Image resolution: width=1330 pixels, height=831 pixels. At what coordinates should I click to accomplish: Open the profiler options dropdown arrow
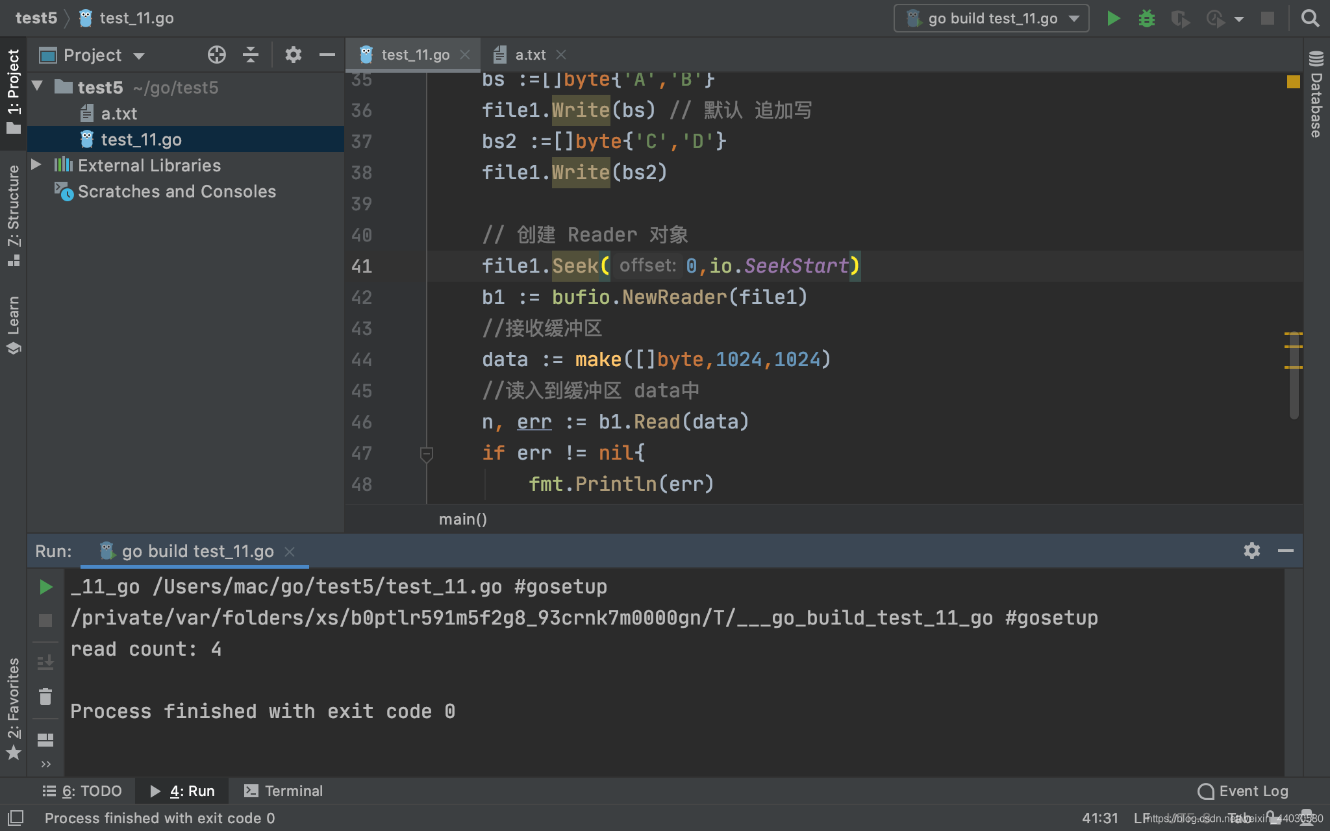pyautogui.click(x=1239, y=19)
